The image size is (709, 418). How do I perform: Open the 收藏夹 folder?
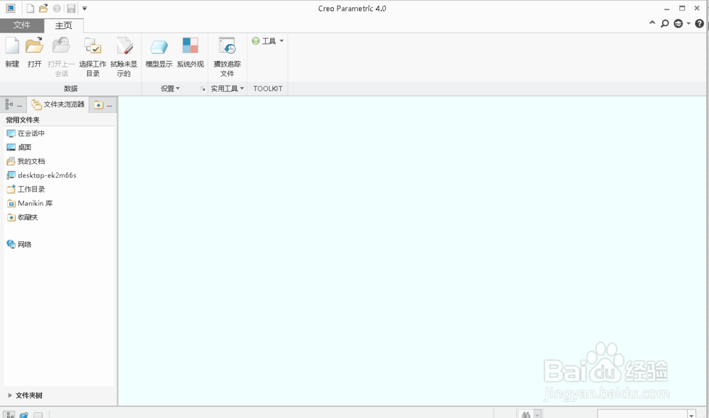pyautogui.click(x=22, y=218)
